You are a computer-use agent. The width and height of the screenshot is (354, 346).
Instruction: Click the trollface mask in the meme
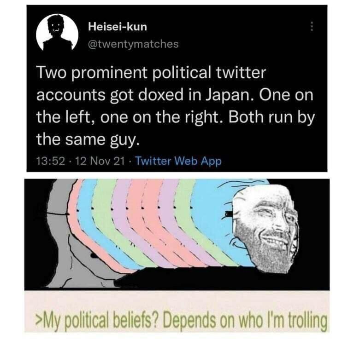click(266, 229)
